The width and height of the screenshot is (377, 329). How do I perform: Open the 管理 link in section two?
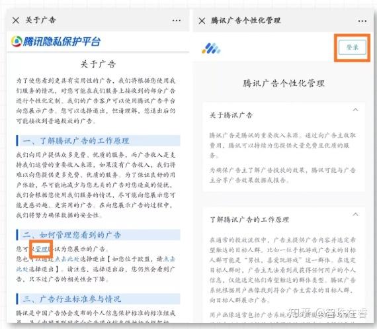[42, 249]
